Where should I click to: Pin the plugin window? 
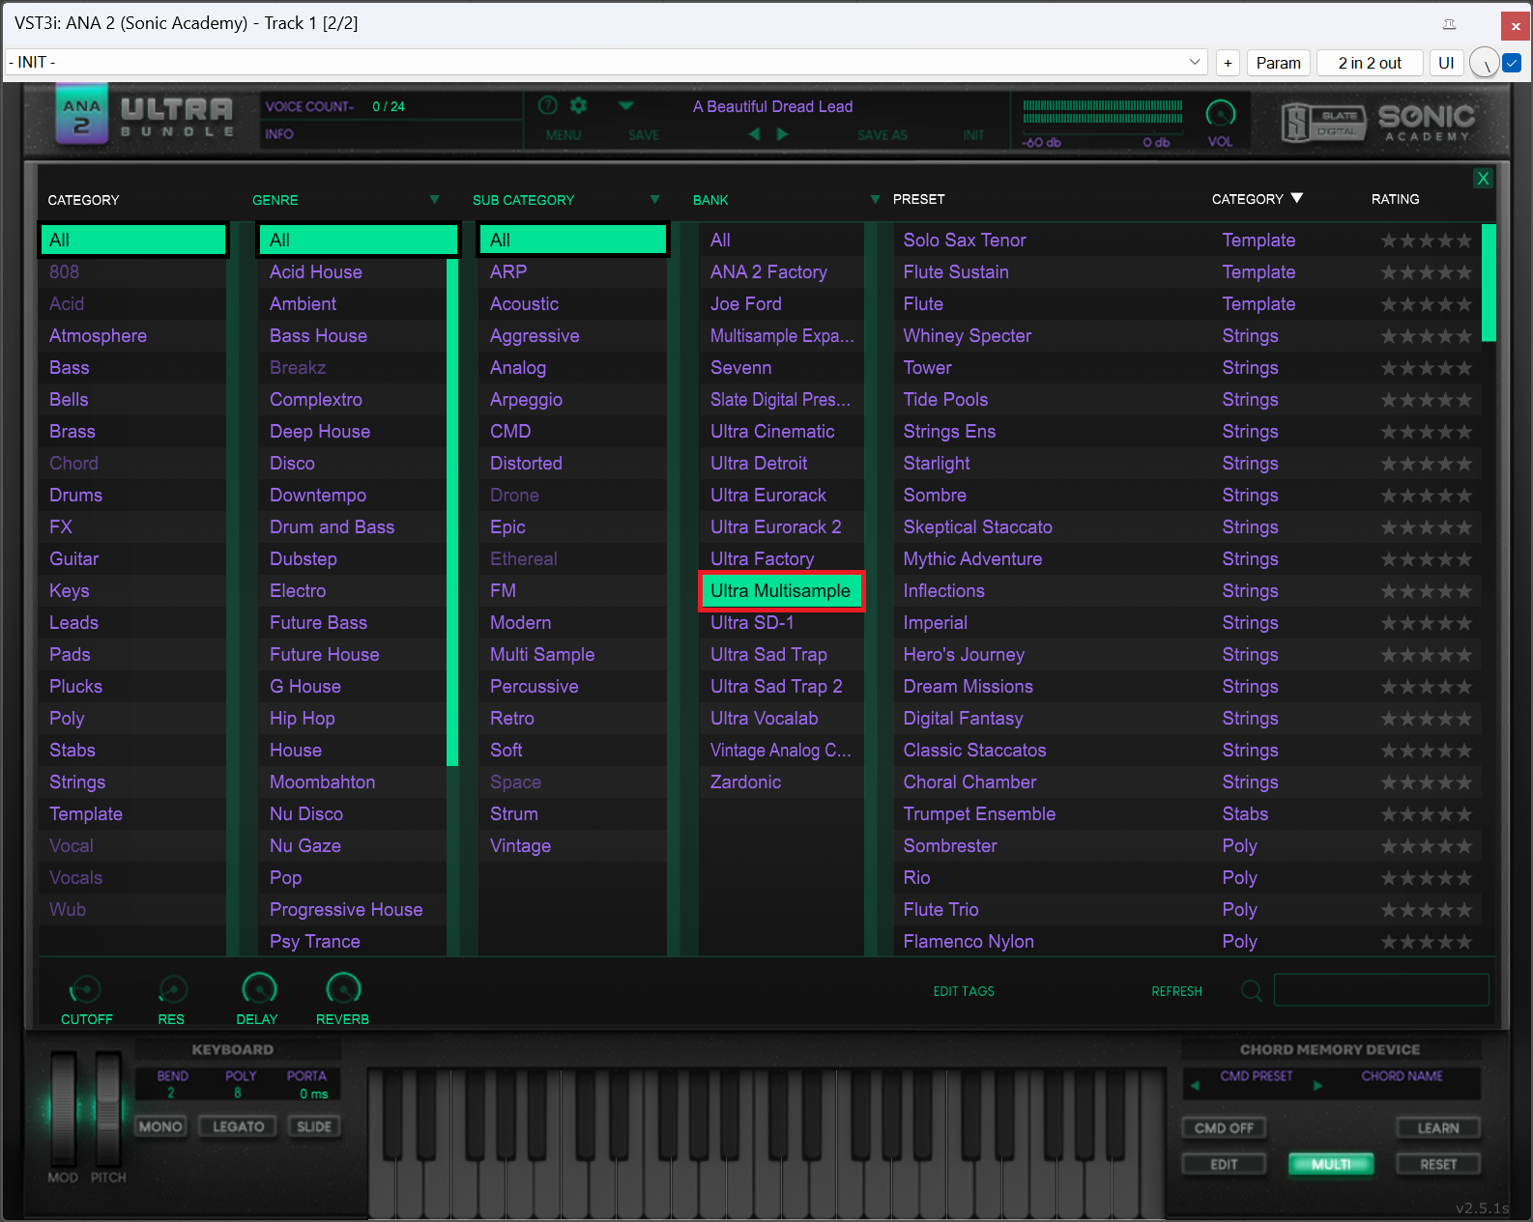1449,24
